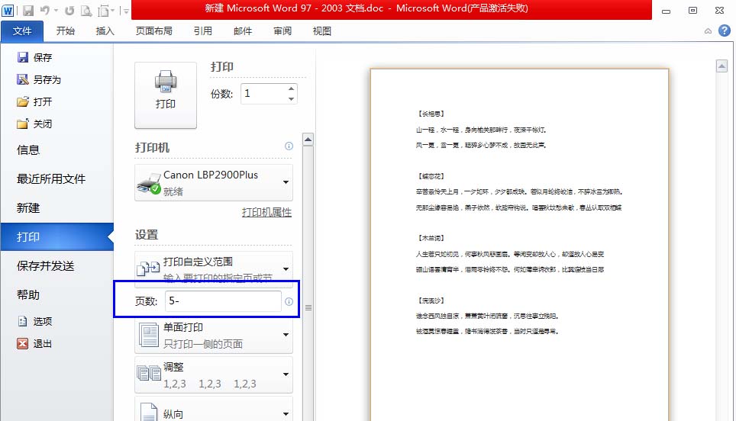
Task: Click the 打印机属性 link
Action: (266, 212)
